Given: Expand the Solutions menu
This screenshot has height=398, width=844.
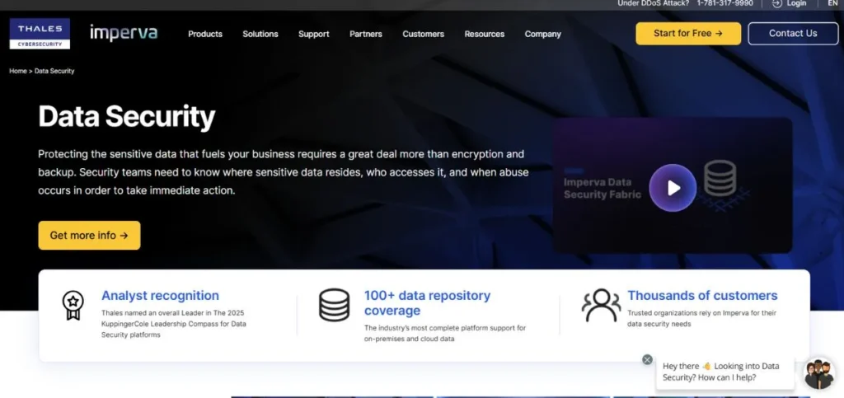Looking at the screenshot, I should point(260,34).
